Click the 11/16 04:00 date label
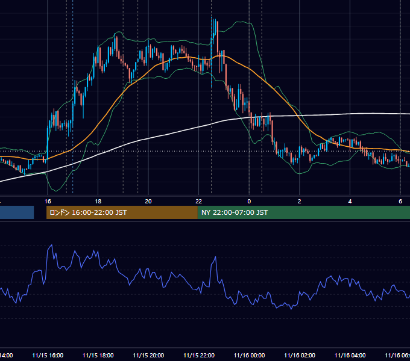This screenshot has height=361, width=410. [350, 355]
